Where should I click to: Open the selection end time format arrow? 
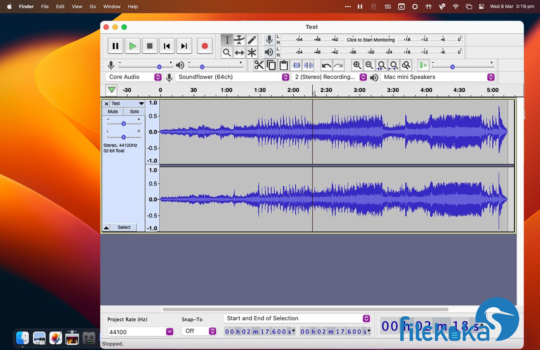[x=369, y=331]
